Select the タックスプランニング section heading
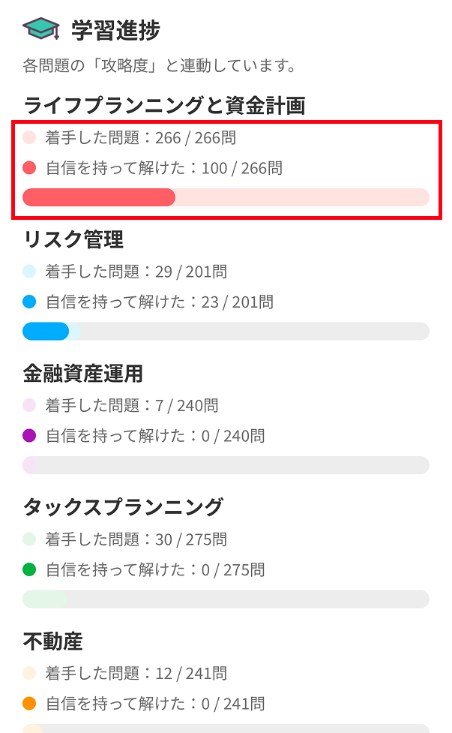 [123, 507]
